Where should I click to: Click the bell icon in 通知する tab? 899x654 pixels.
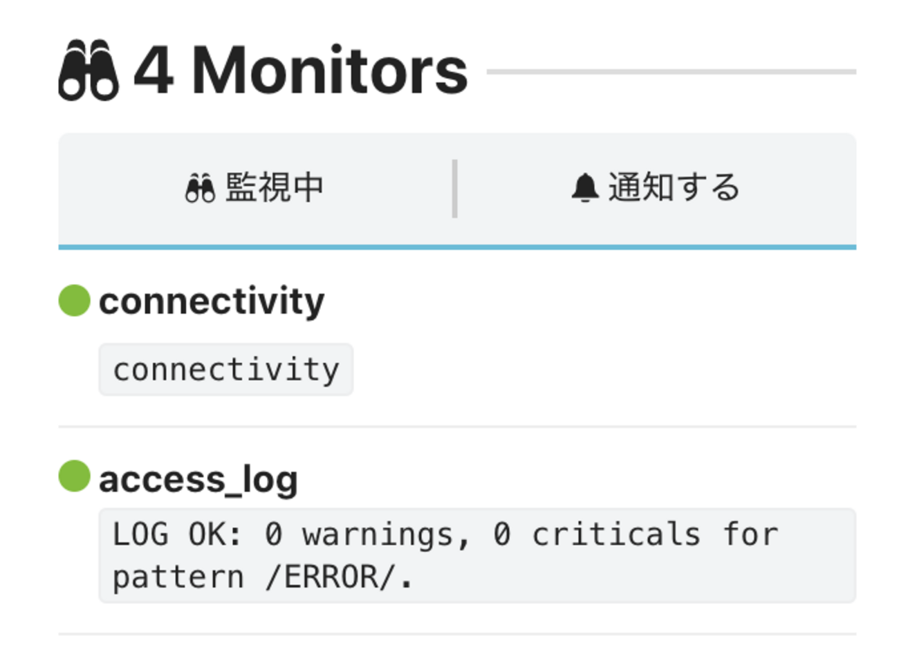584,188
